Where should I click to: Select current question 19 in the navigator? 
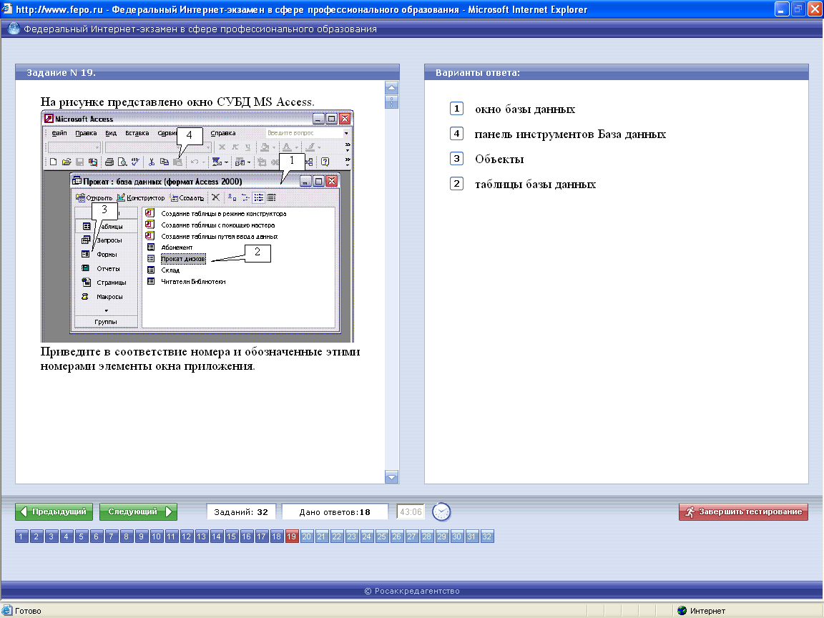coord(292,536)
